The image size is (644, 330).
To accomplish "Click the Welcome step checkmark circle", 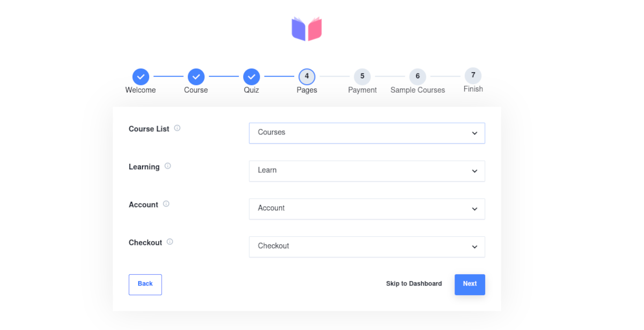I will pyautogui.click(x=141, y=77).
